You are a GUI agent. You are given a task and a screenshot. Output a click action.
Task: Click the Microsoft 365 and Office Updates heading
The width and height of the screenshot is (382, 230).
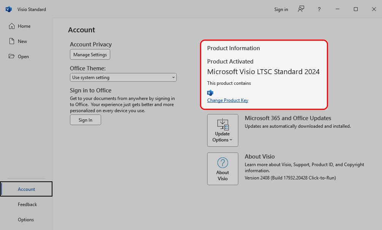click(288, 118)
